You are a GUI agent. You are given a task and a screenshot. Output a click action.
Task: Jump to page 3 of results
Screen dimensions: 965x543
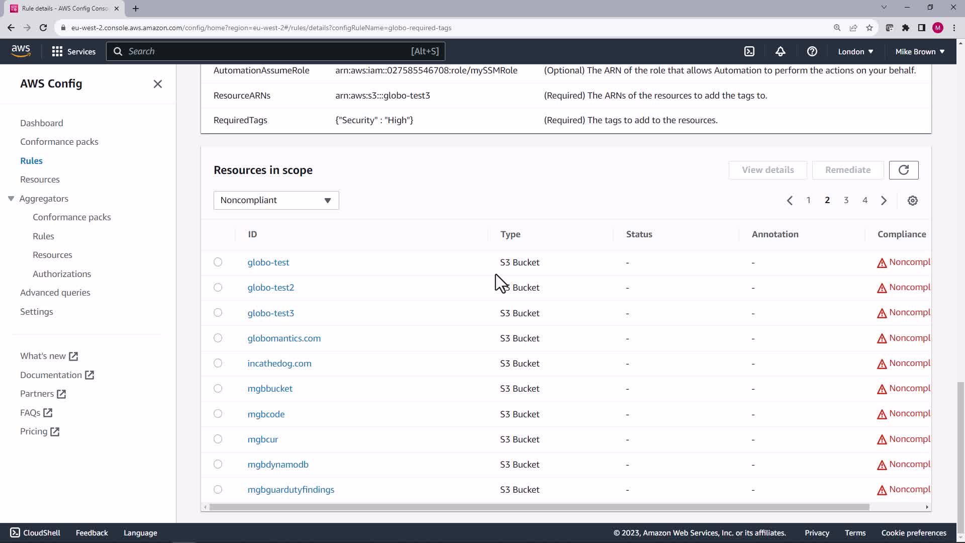point(846,200)
